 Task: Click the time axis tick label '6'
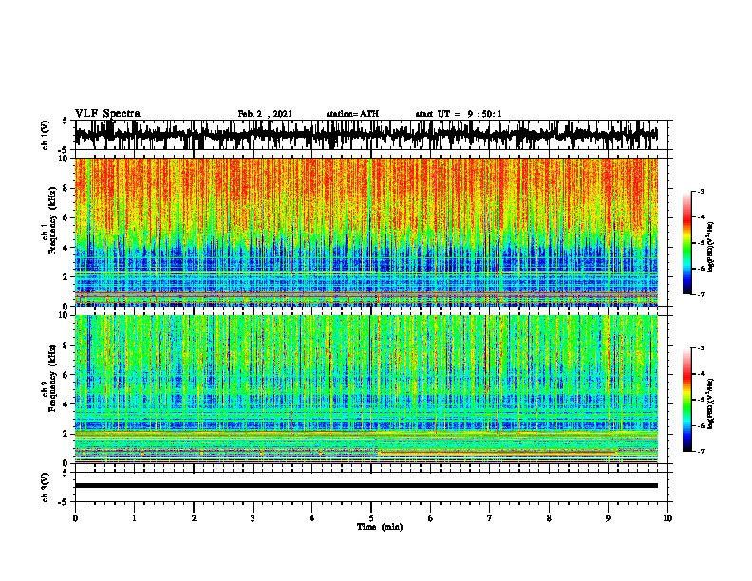click(431, 518)
